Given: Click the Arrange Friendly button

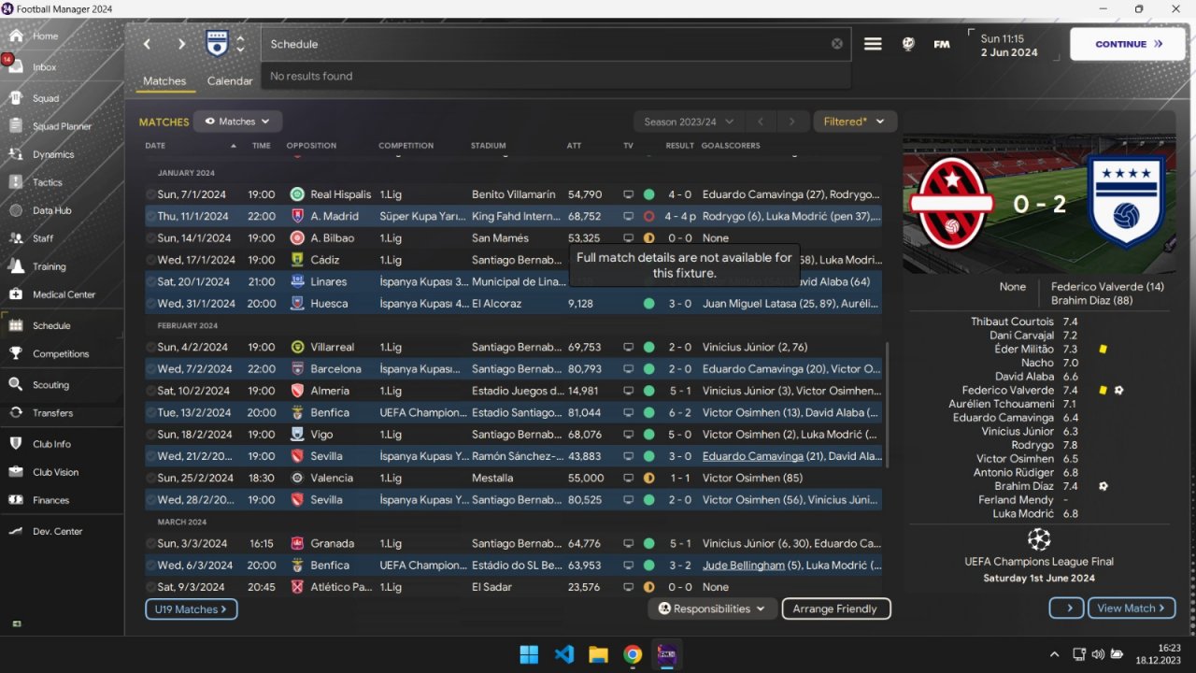Looking at the screenshot, I should (x=836, y=609).
